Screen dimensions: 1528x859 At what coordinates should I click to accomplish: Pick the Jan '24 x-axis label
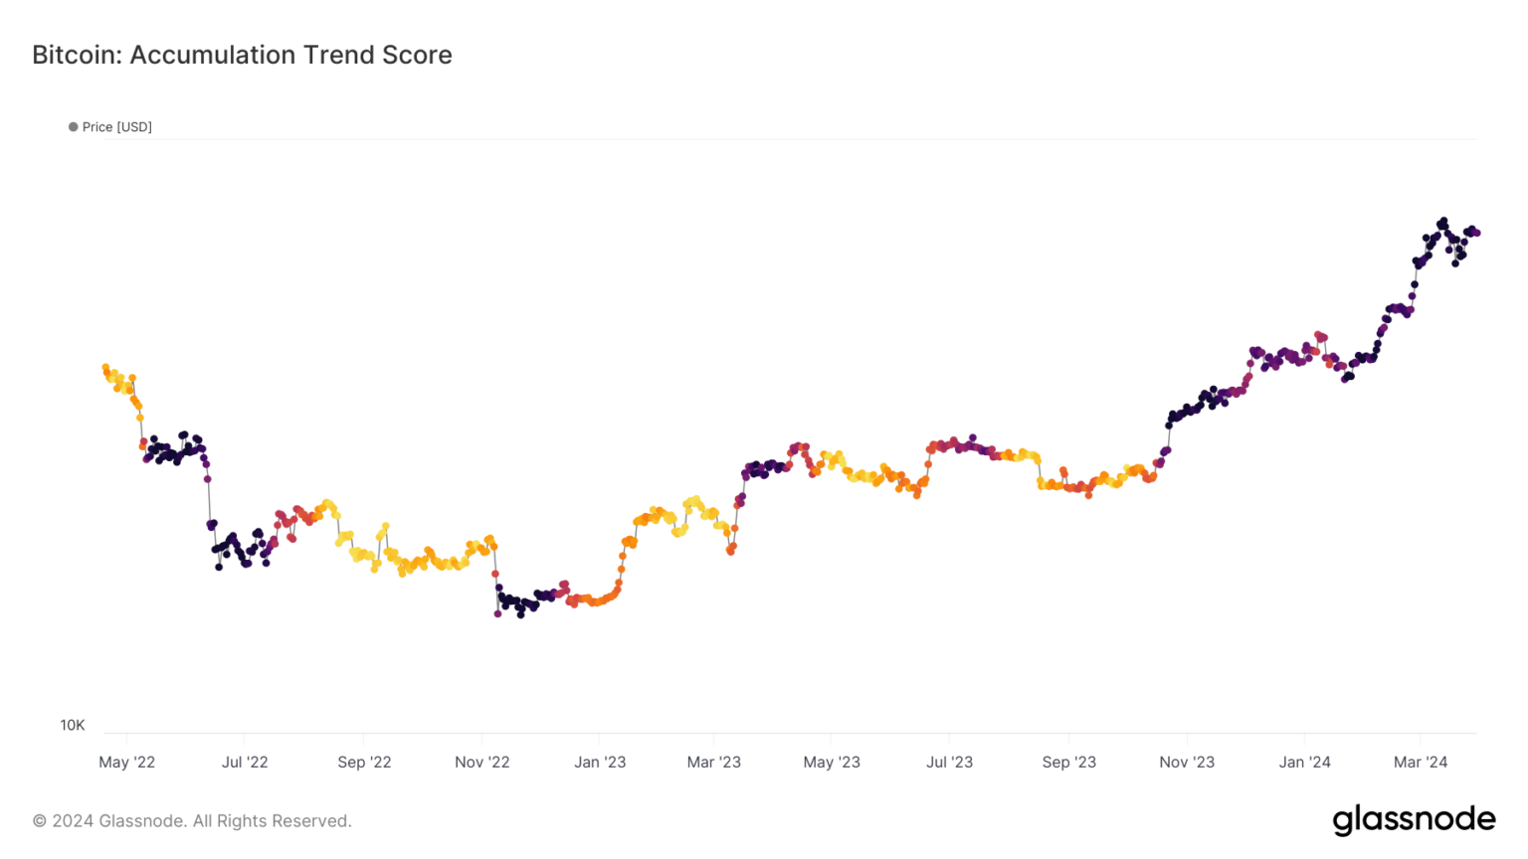click(1305, 763)
